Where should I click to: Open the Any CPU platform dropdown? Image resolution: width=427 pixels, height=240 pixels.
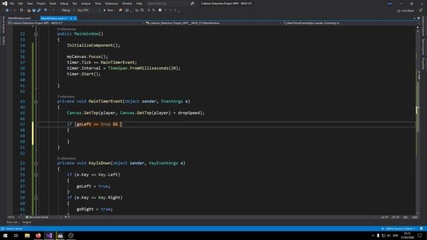89,11
